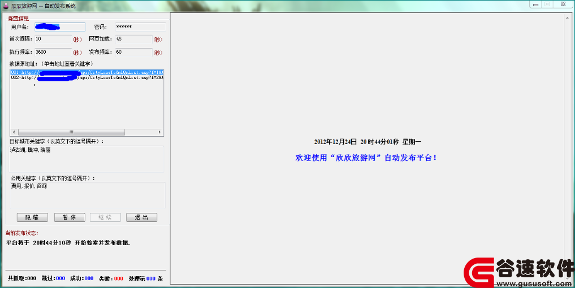The width and height of the screenshot is (575, 288).
Task: Click the app icon in title bar
Action: 6,6
